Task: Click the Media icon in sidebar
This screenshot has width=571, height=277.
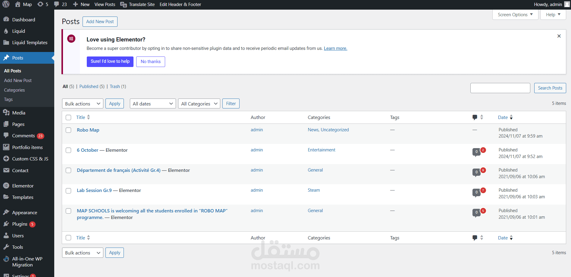Action: pyautogui.click(x=6, y=113)
